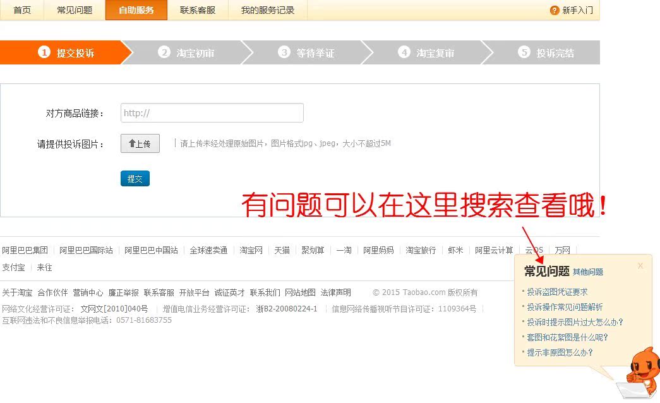This screenshot has width=660, height=403.
Task: Click the 上传 upload button
Action: click(x=140, y=143)
